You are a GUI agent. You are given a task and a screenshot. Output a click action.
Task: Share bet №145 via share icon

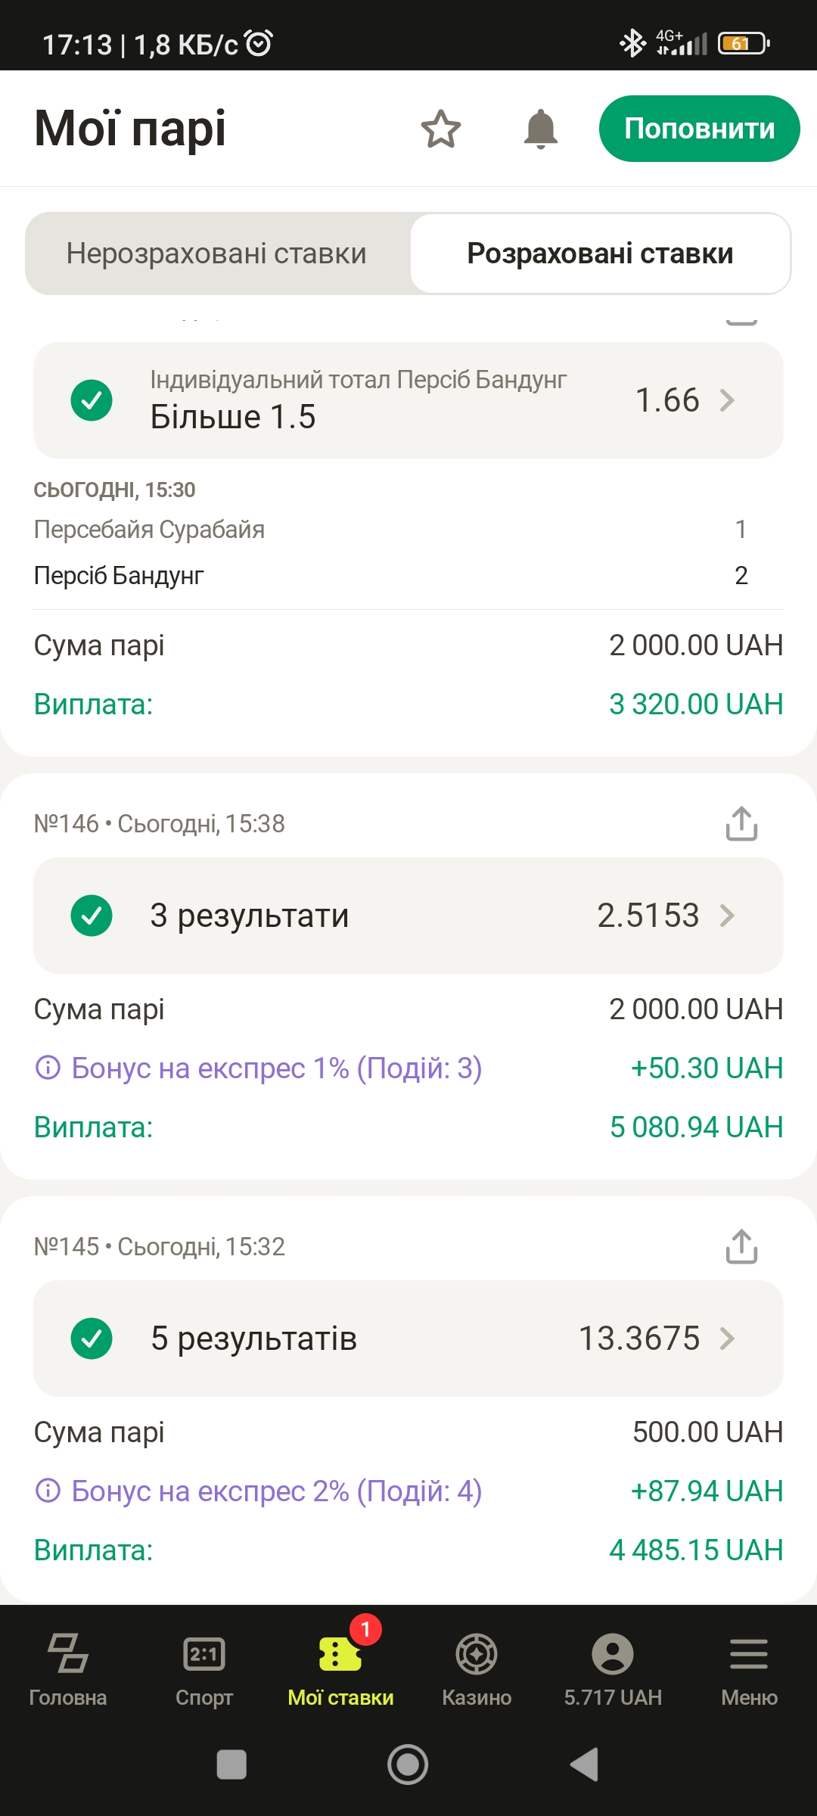[741, 1246]
